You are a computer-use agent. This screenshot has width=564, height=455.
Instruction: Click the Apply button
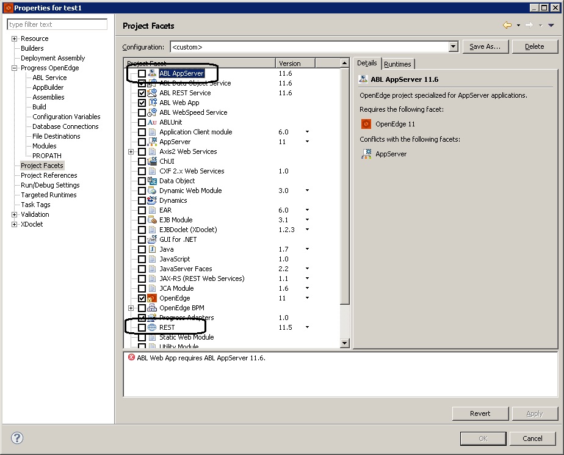pos(535,413)
